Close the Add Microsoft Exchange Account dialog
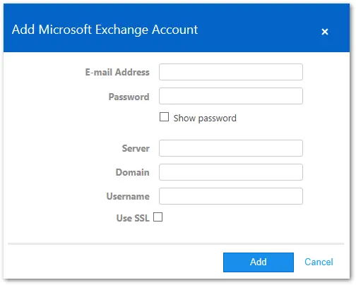Image resolution: width=356 pixels, height=285 pixels. pos(325,32)
